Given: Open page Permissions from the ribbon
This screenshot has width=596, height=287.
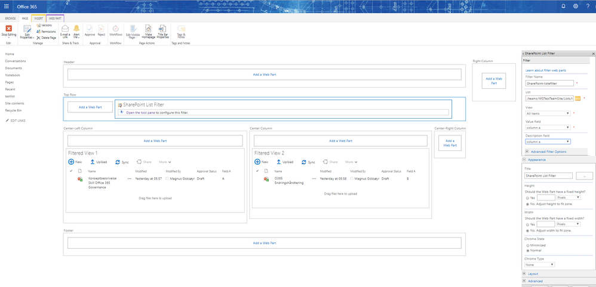Looking at the screenshot, I should [46, 32].
